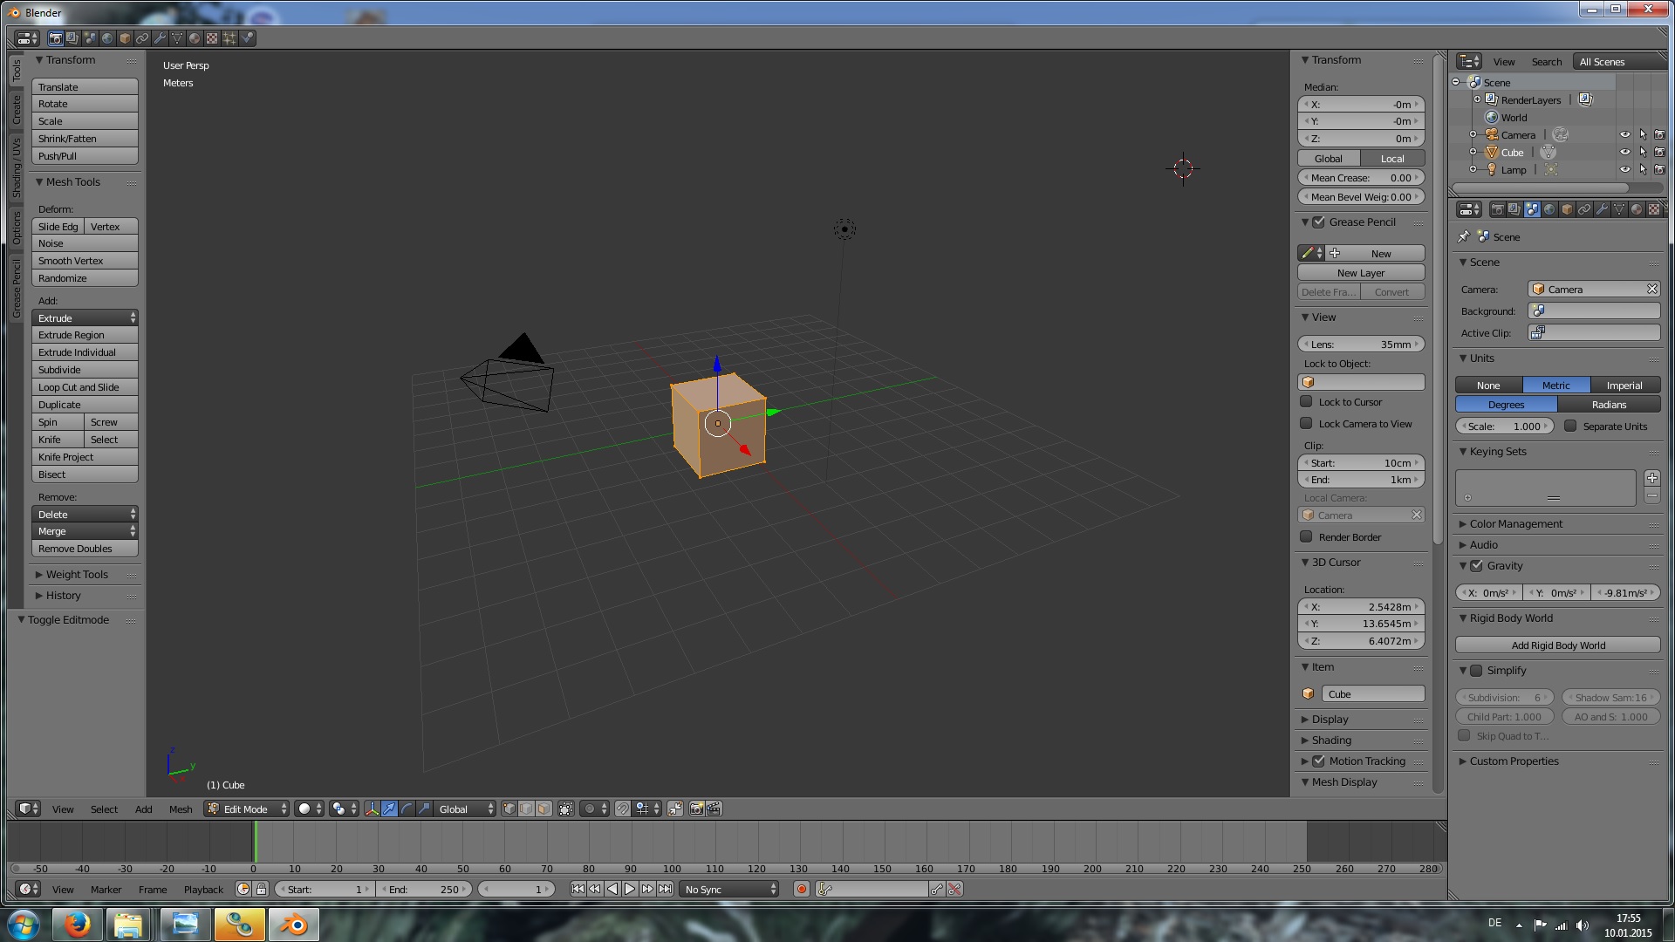This screenshot has height=942, width=1675.
Task: Jump to end frame in timeline
Action: pos(666,889)
